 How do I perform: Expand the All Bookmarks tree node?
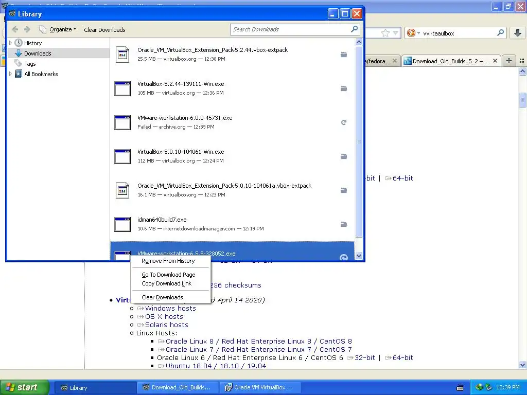[x=10, y=74]
